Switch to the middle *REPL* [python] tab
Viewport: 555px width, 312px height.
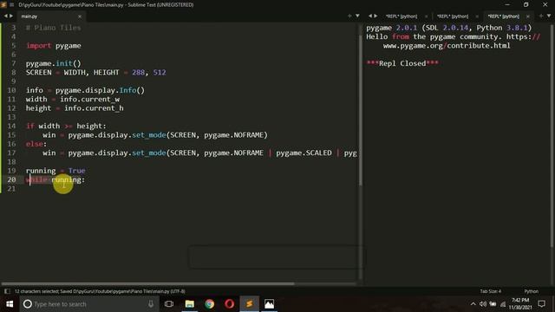point(453,16)
